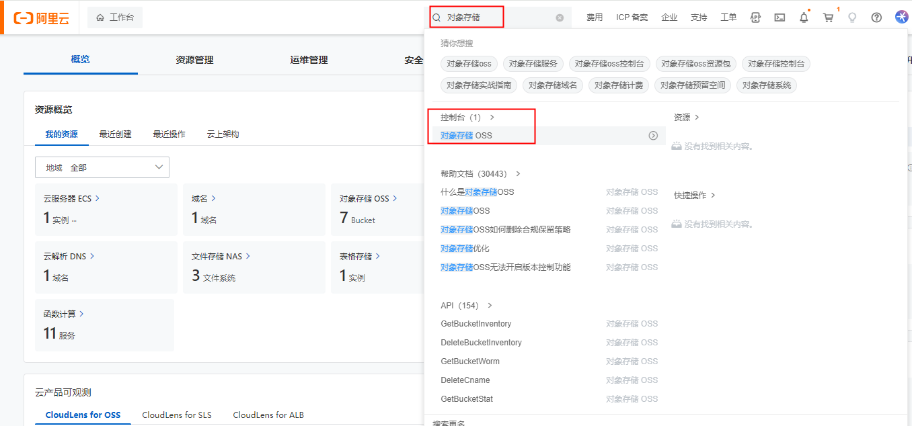Switch to the 资源管理 tab

pyautogui.click(x=194, y=60)
